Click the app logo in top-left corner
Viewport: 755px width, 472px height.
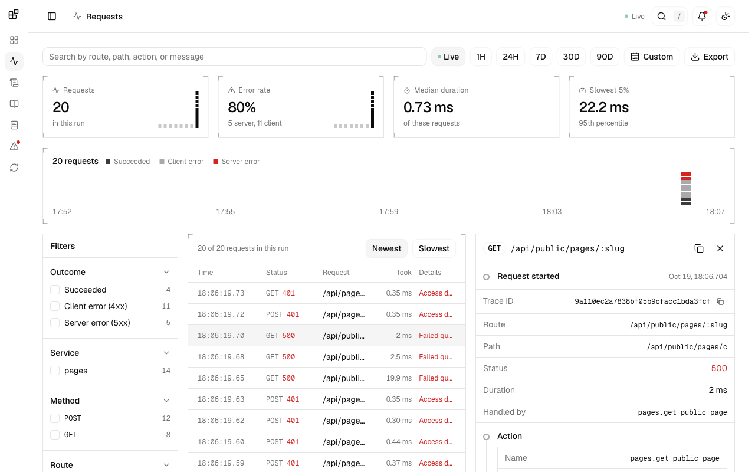14,14
